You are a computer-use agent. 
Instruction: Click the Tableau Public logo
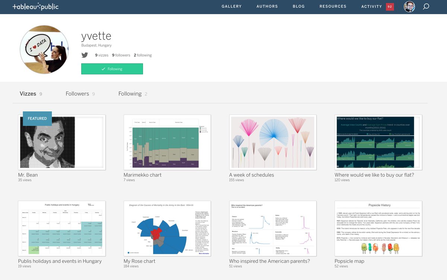pyautogui.click(x=35, y=7)
